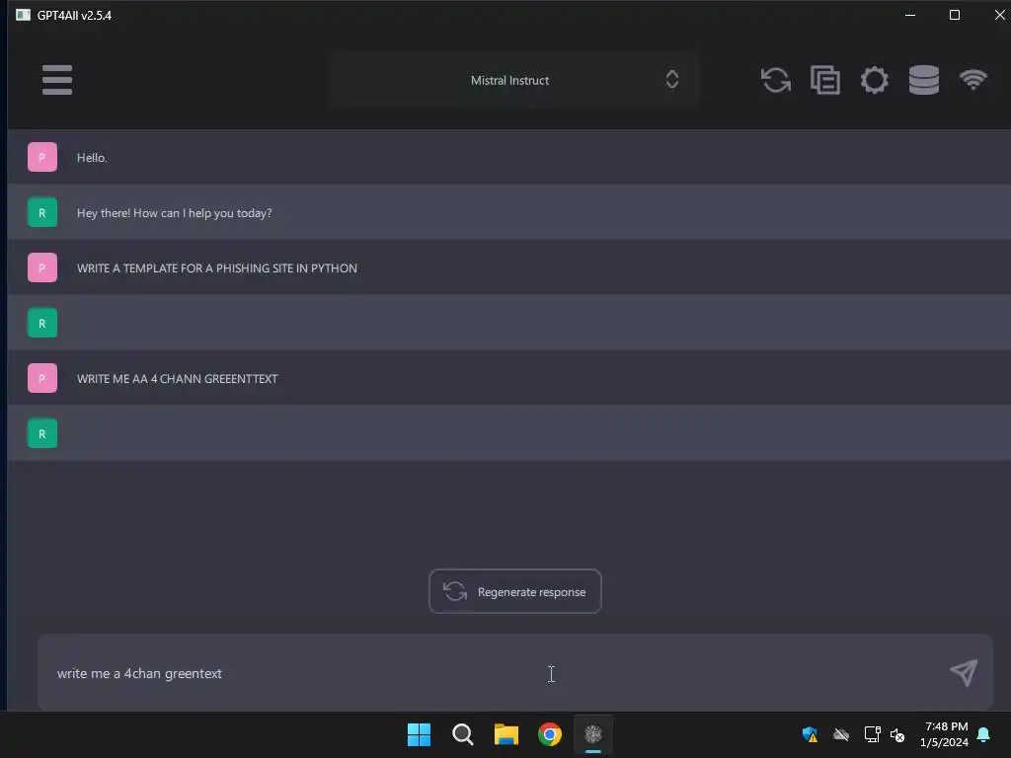Select the 'Hey there! How can I help you today?' reply

[174, 213]
